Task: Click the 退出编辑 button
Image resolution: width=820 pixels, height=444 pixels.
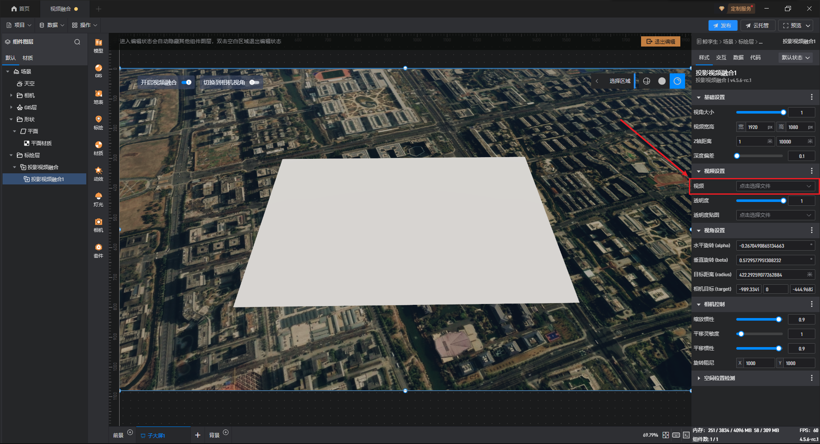Action: (x=660, y=41)
